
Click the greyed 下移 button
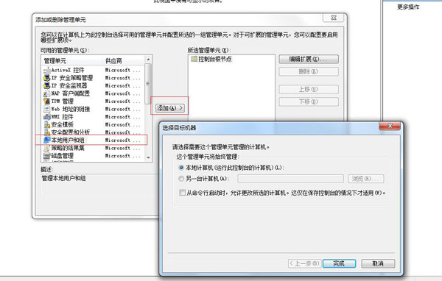tap(309, 102)
